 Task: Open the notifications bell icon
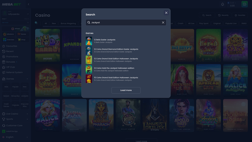(223, 4)
